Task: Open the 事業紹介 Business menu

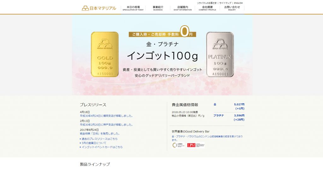Action: [x=158, y=8]
